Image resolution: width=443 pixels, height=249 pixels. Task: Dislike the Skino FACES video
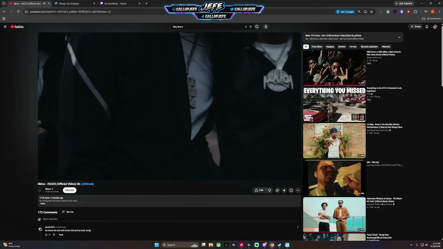269,190
